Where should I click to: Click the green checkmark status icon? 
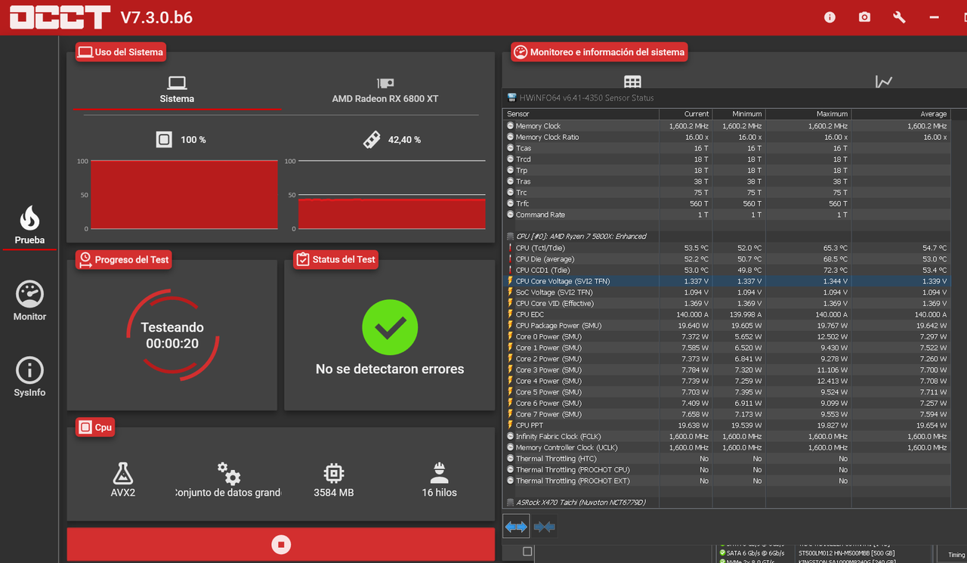390,327
